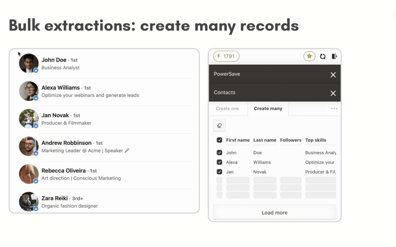396x247 pixels.
Task: Click 'Producer & Filmmaker' headline text
Action: tap(67, 123)
